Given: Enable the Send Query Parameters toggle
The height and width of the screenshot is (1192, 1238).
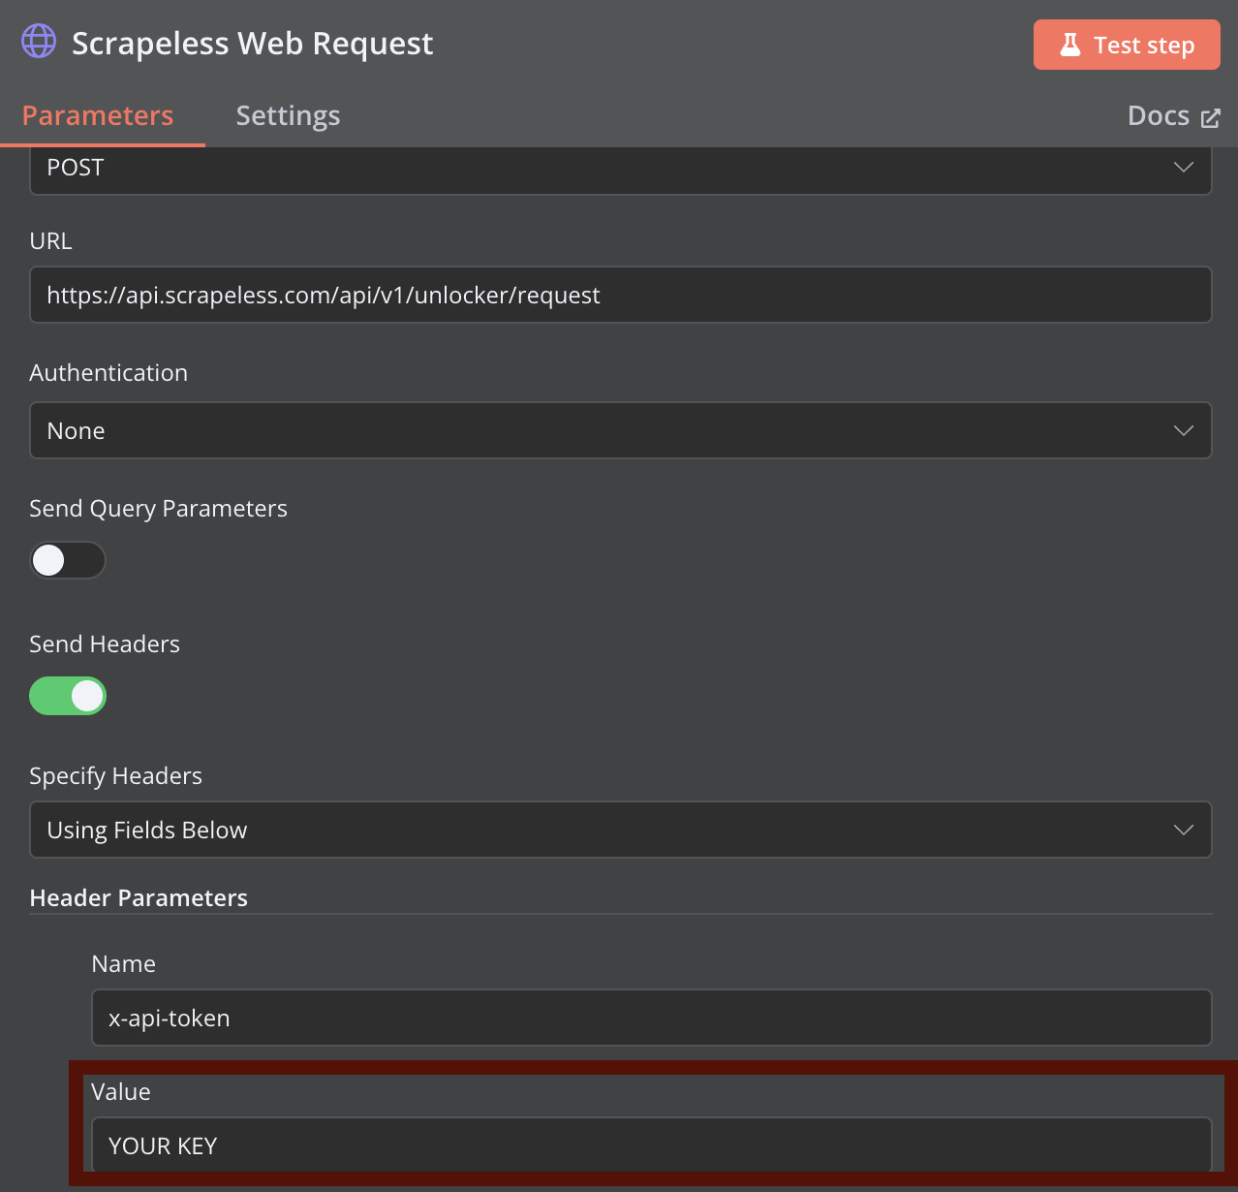Looking at the screenshot, I should (68, 560).
